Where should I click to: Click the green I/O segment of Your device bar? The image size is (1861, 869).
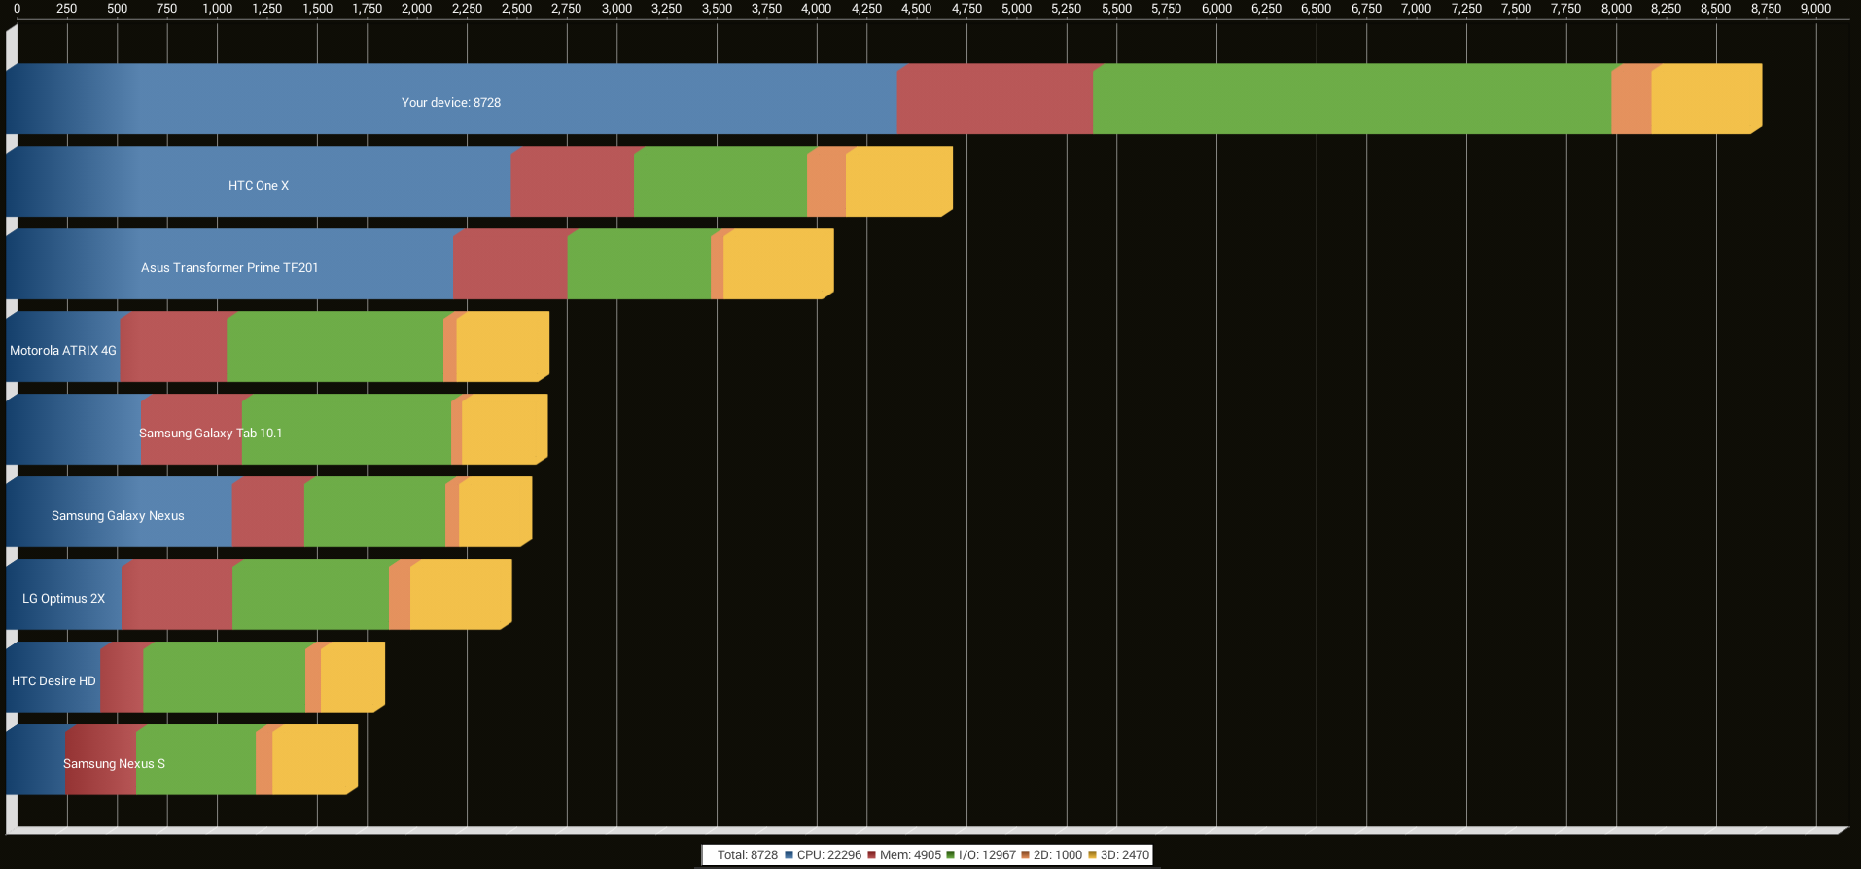[1352, 99]
